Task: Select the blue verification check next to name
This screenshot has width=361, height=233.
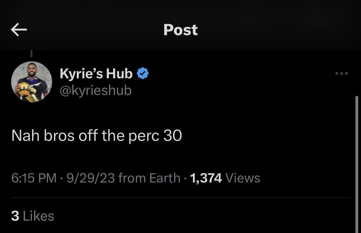Action: [x=143, y=73]
